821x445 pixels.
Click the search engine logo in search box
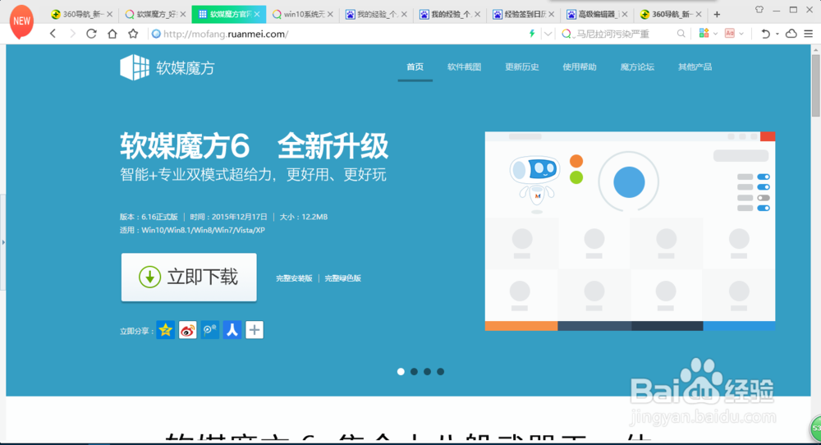click(566, 34)
